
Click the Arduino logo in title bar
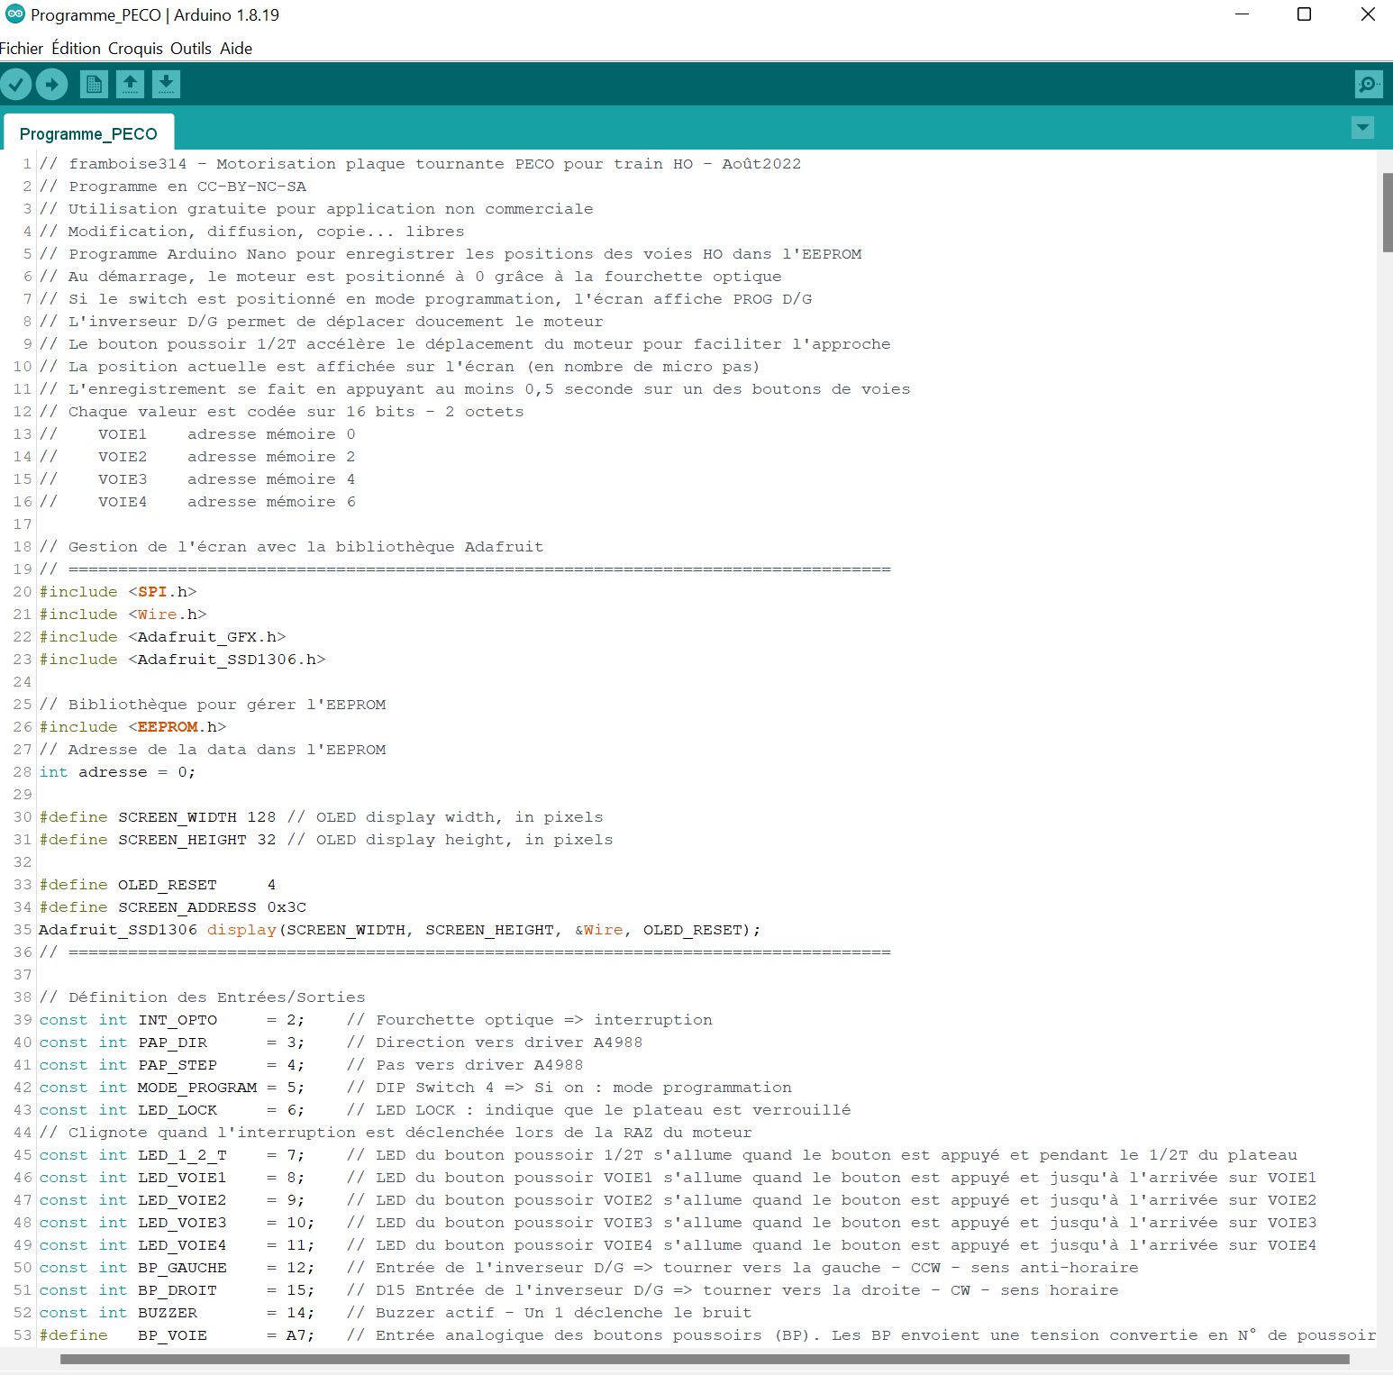tap(14, 14)
